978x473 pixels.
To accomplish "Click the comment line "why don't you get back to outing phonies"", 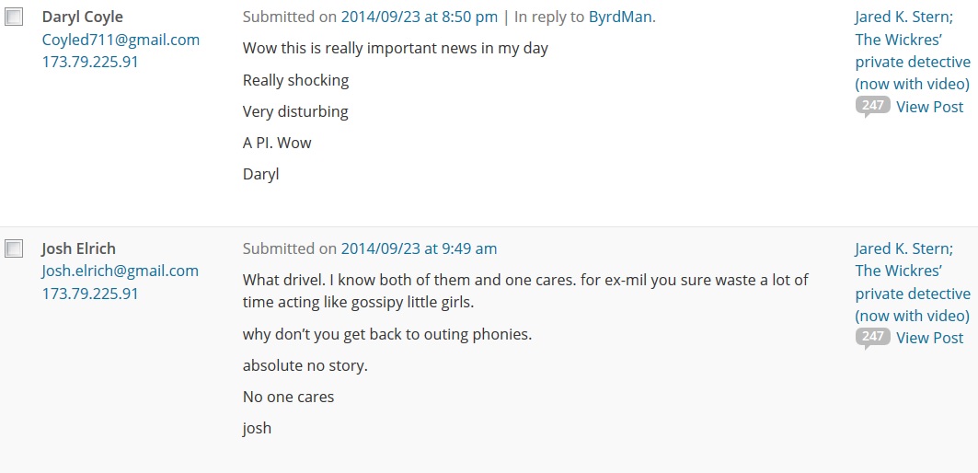I will pos(386,334).
